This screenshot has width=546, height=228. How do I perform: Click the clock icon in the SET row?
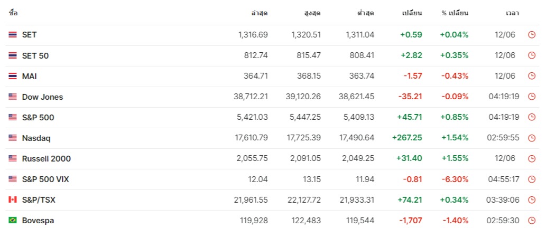(532, 35)
